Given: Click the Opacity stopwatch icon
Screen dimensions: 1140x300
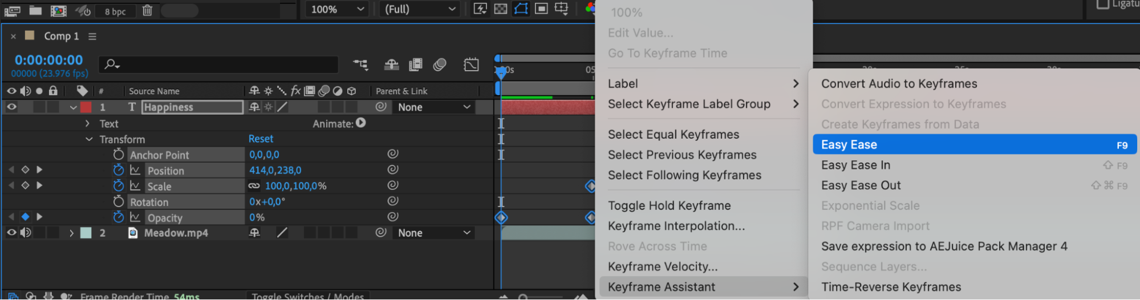Looking at the screenshot, I should click(118, 217).
